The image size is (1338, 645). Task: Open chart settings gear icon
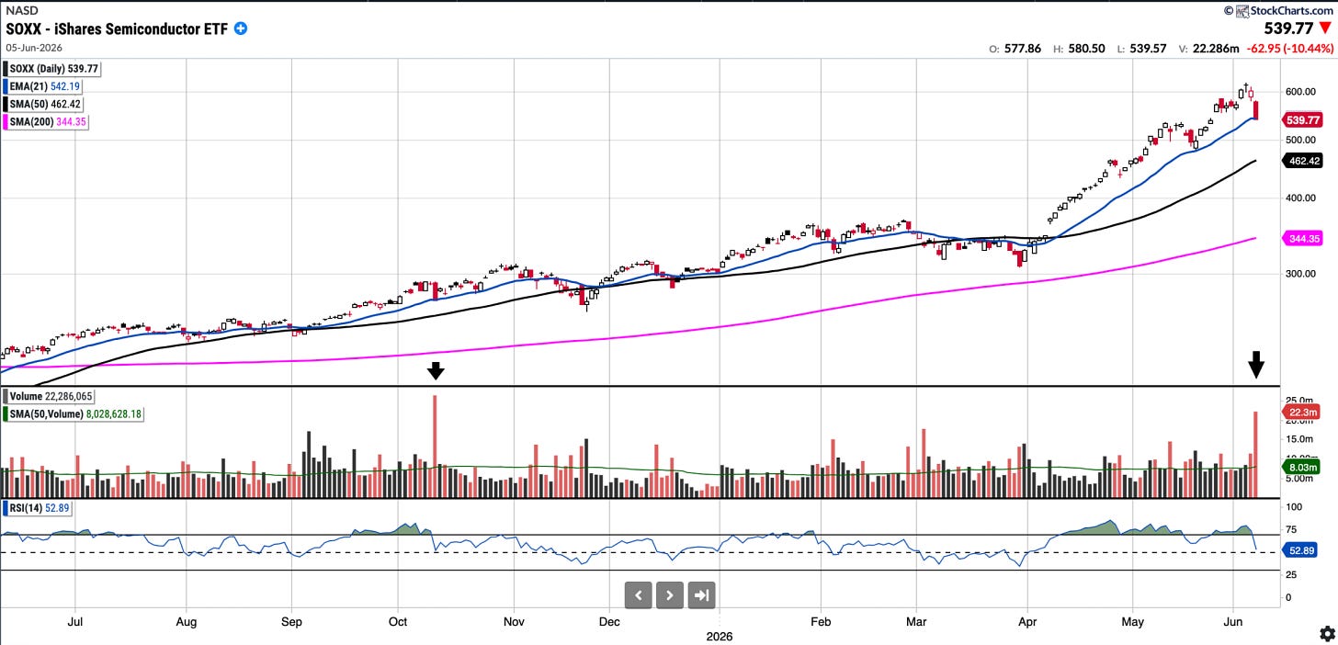coord(1326,633)
